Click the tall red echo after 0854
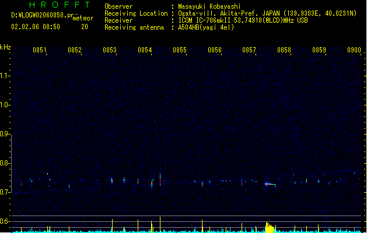Image resolution: width=367 pixels, height=233 pixels. (160, 179)
